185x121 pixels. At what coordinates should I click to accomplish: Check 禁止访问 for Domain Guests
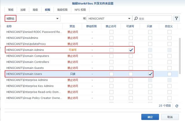pos(111,68)
